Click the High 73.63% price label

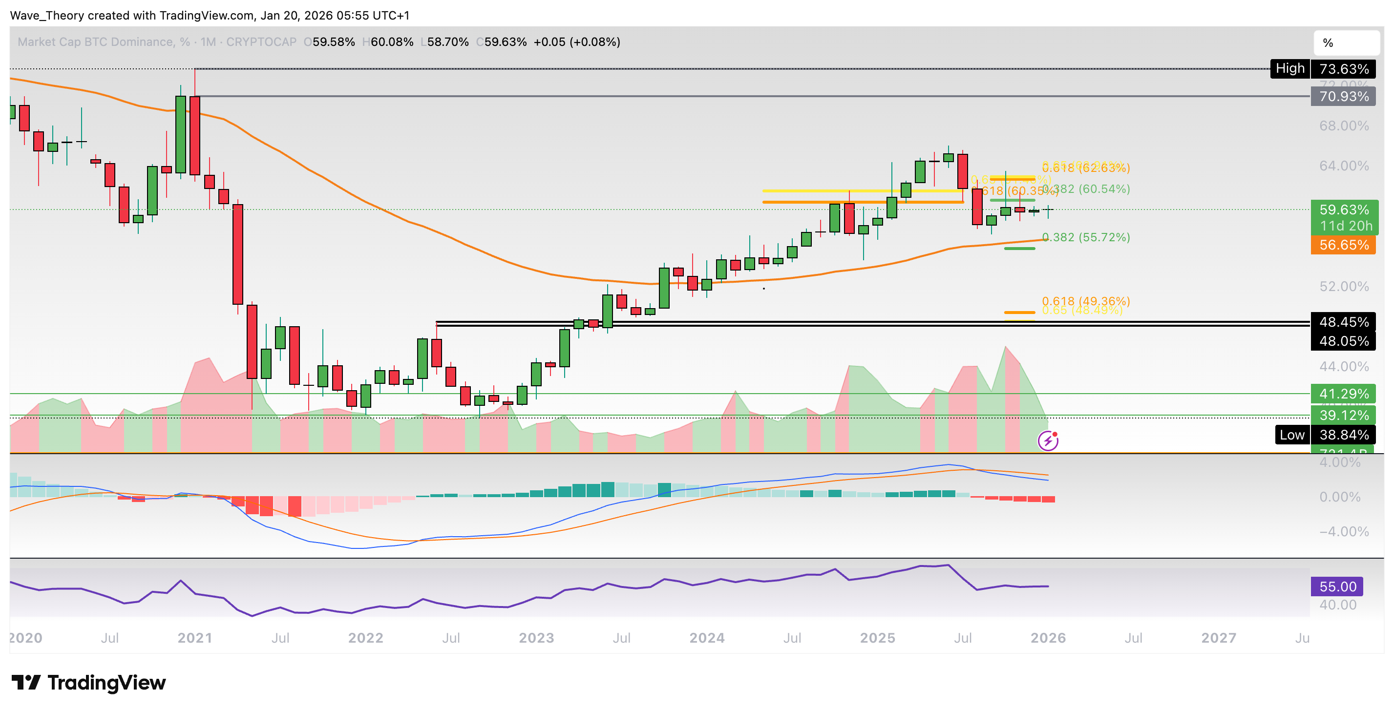(1323, 69)
